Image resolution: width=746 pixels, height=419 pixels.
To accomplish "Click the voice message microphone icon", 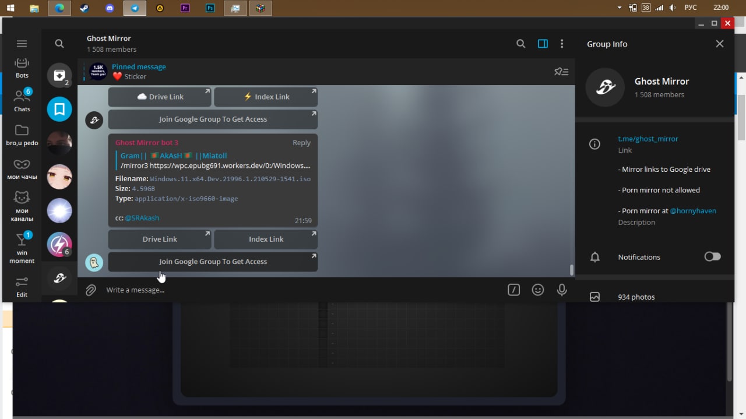I will click(562, 290).
